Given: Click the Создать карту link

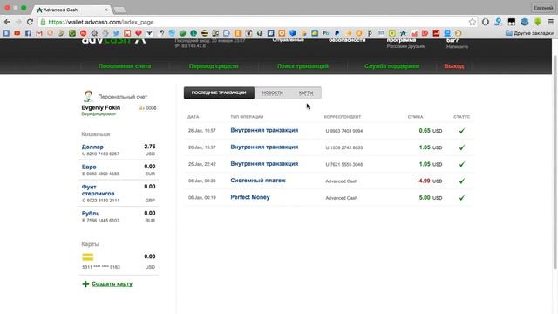Looking at the screenshot, I should (x=112, y=283).
